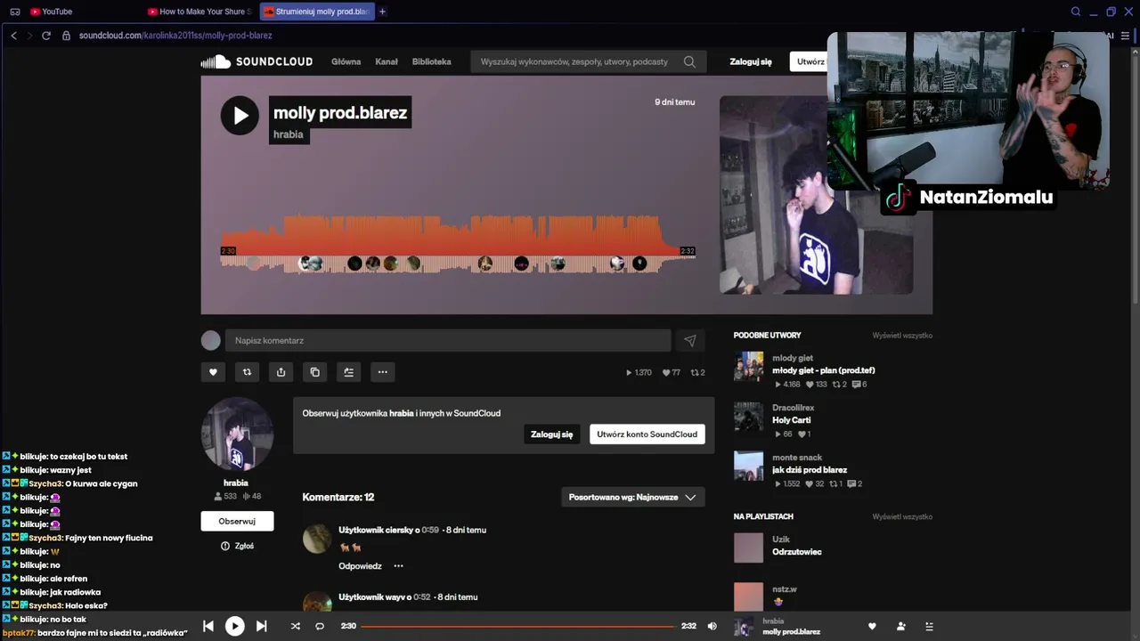Toggle repeat in the player bar
1140x641 pixels.
point(320,626)
